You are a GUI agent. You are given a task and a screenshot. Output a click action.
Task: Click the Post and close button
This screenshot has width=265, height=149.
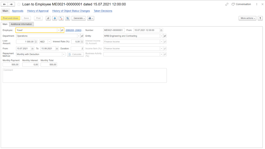(x=11, y=18)
